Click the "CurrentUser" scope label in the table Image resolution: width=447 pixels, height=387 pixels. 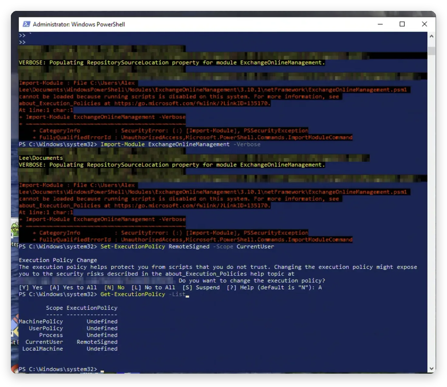tap(44, 342)
